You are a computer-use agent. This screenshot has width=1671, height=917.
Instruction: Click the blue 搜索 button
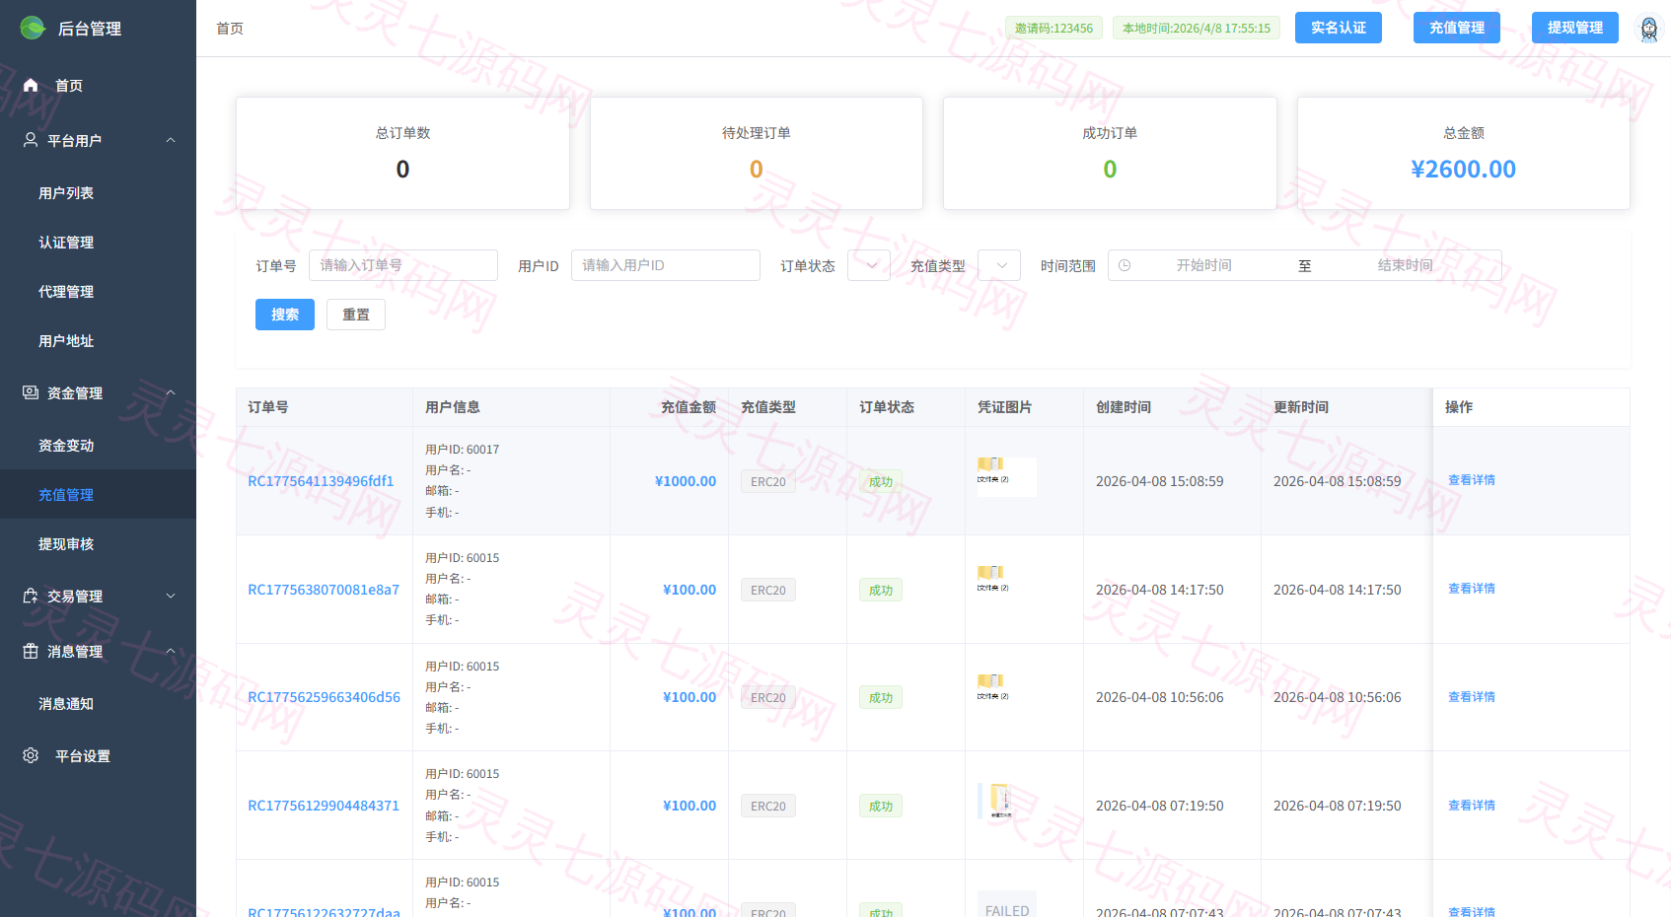285,315
